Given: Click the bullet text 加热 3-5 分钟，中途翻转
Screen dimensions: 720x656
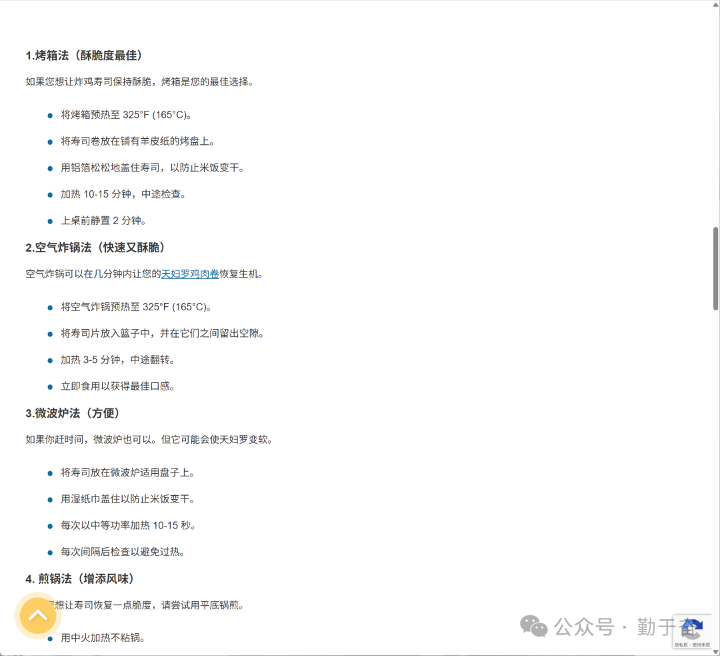Looking at the screenshot, I should click(118, 360).
